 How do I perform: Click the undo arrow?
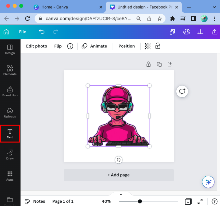point(42,32)
